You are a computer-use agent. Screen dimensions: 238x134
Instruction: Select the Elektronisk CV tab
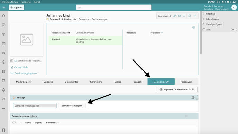tap(161, 82)
